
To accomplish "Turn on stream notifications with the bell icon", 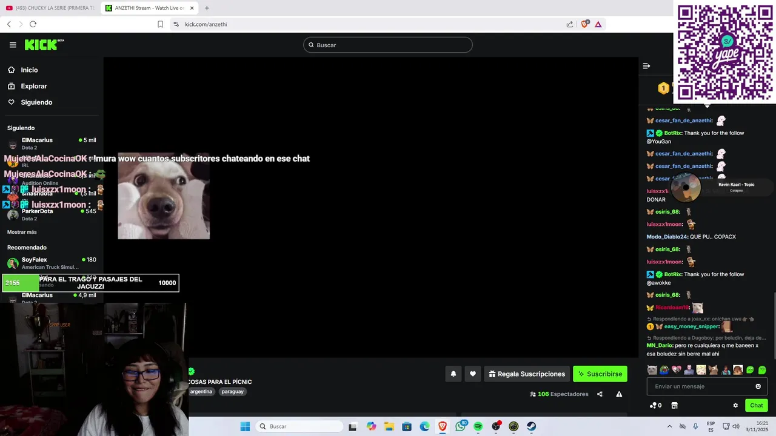I will click(453, 374).
